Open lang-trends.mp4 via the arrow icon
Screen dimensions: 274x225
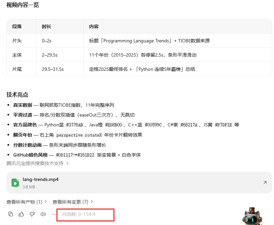pyautogui.click(x=265, y=183)
